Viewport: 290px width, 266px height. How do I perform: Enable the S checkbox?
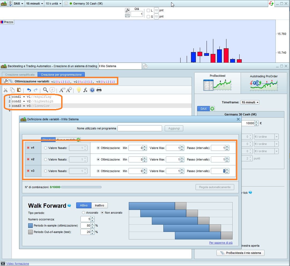pyautogui.click(x=148, y=17)
